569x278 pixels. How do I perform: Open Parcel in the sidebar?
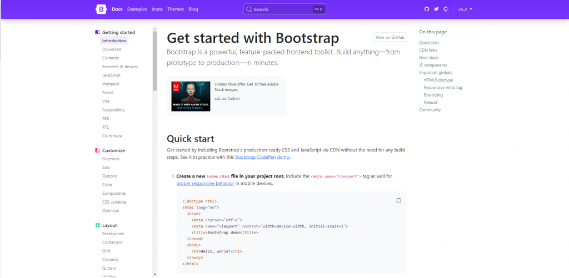[108, 93]
